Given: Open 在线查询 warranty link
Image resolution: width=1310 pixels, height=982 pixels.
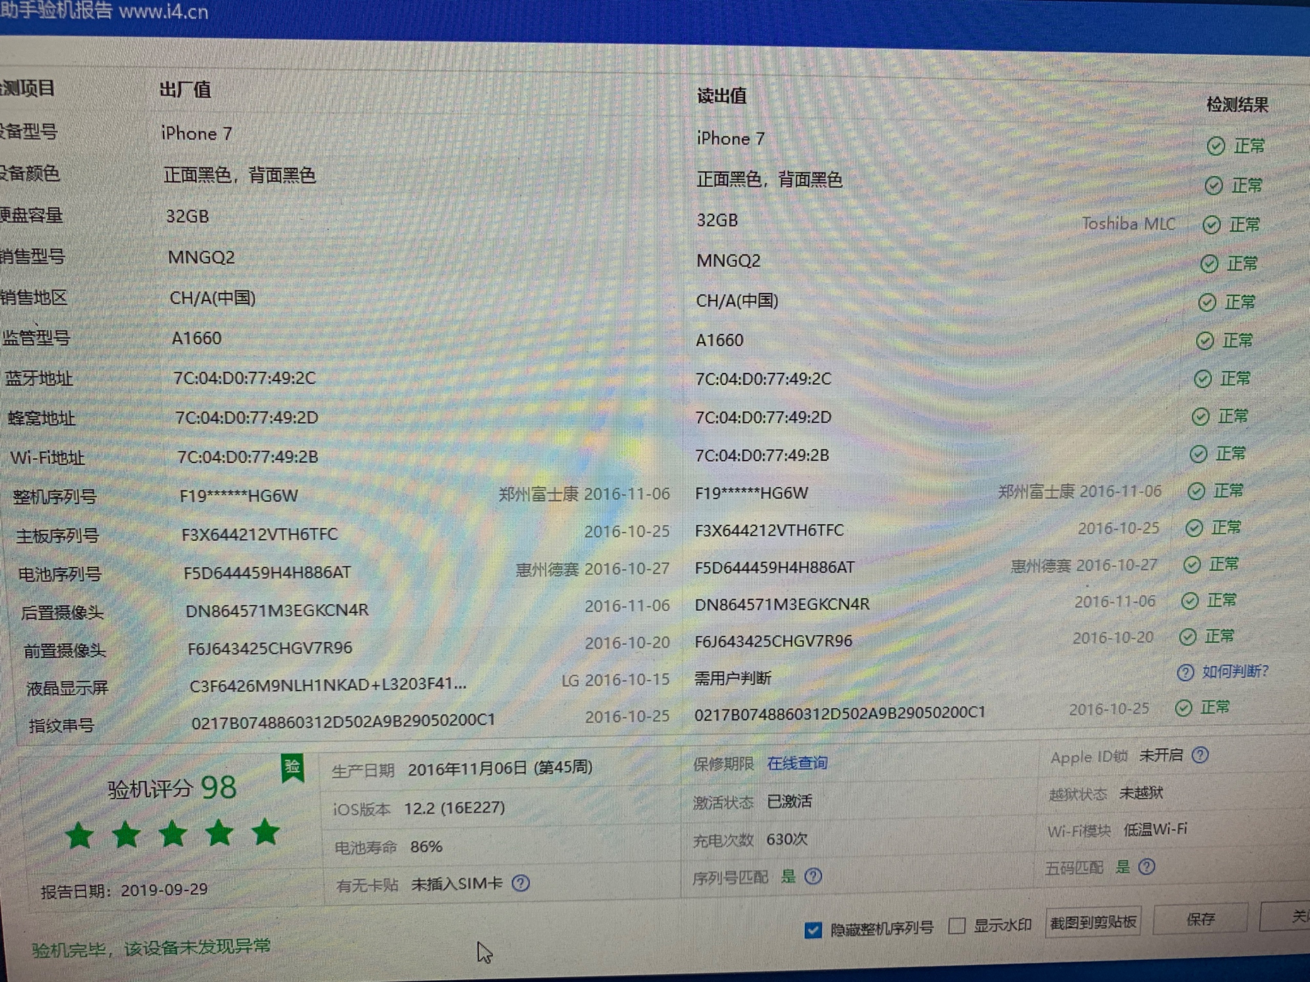Looking at the screenshot, I should 797,763.
